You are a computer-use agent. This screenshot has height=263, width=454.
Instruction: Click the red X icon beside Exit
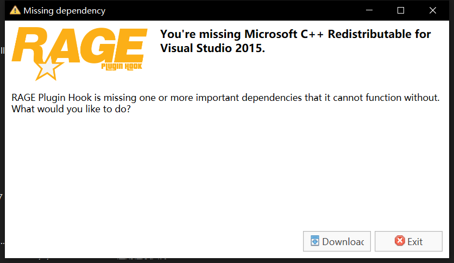point(400,241)
